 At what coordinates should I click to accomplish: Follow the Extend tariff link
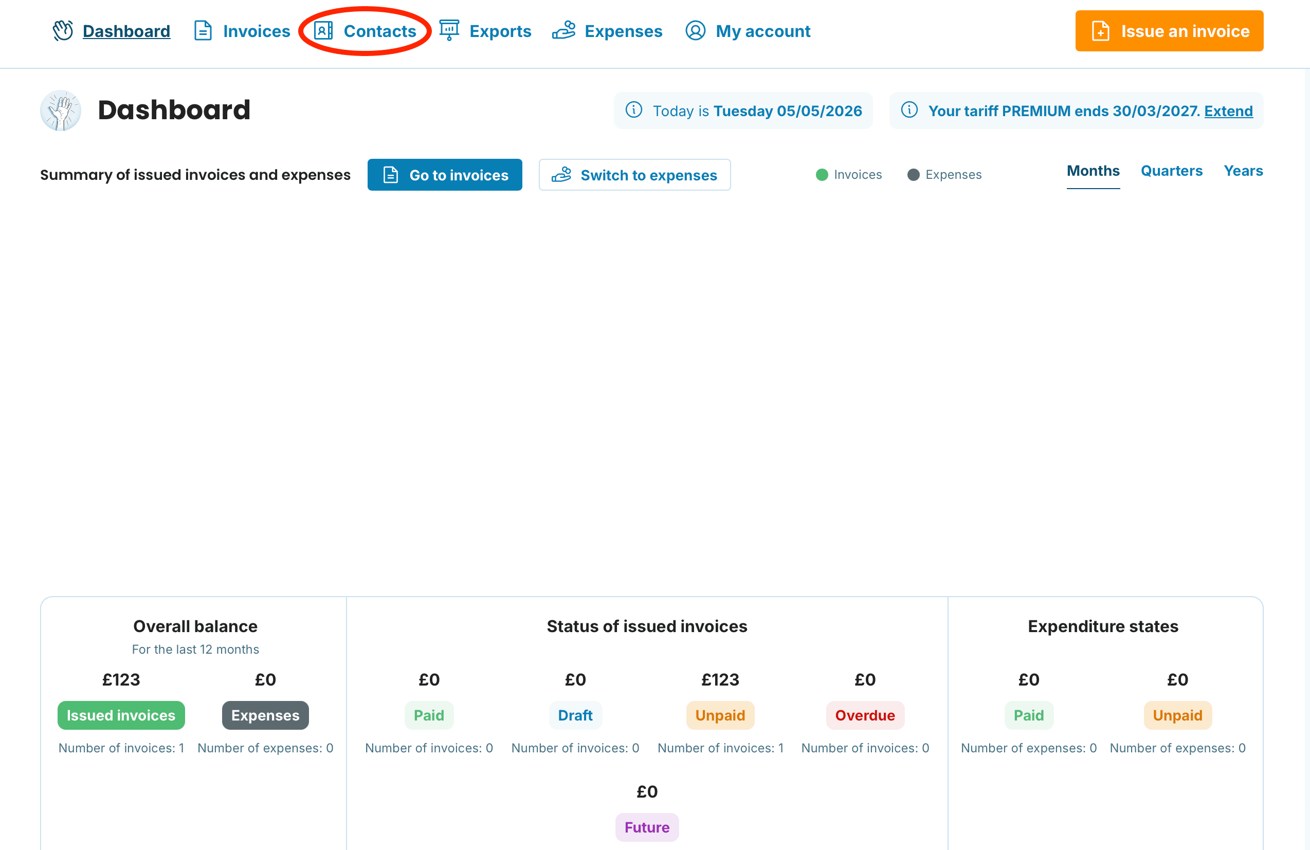[x=1228, y=111]
